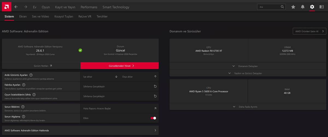Open notifications bell icon
This screenshot has height=137, width=328.
point(303,7)
